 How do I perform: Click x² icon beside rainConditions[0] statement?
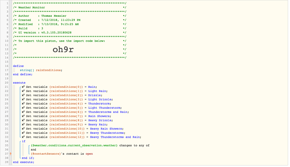tap(23, 87)
